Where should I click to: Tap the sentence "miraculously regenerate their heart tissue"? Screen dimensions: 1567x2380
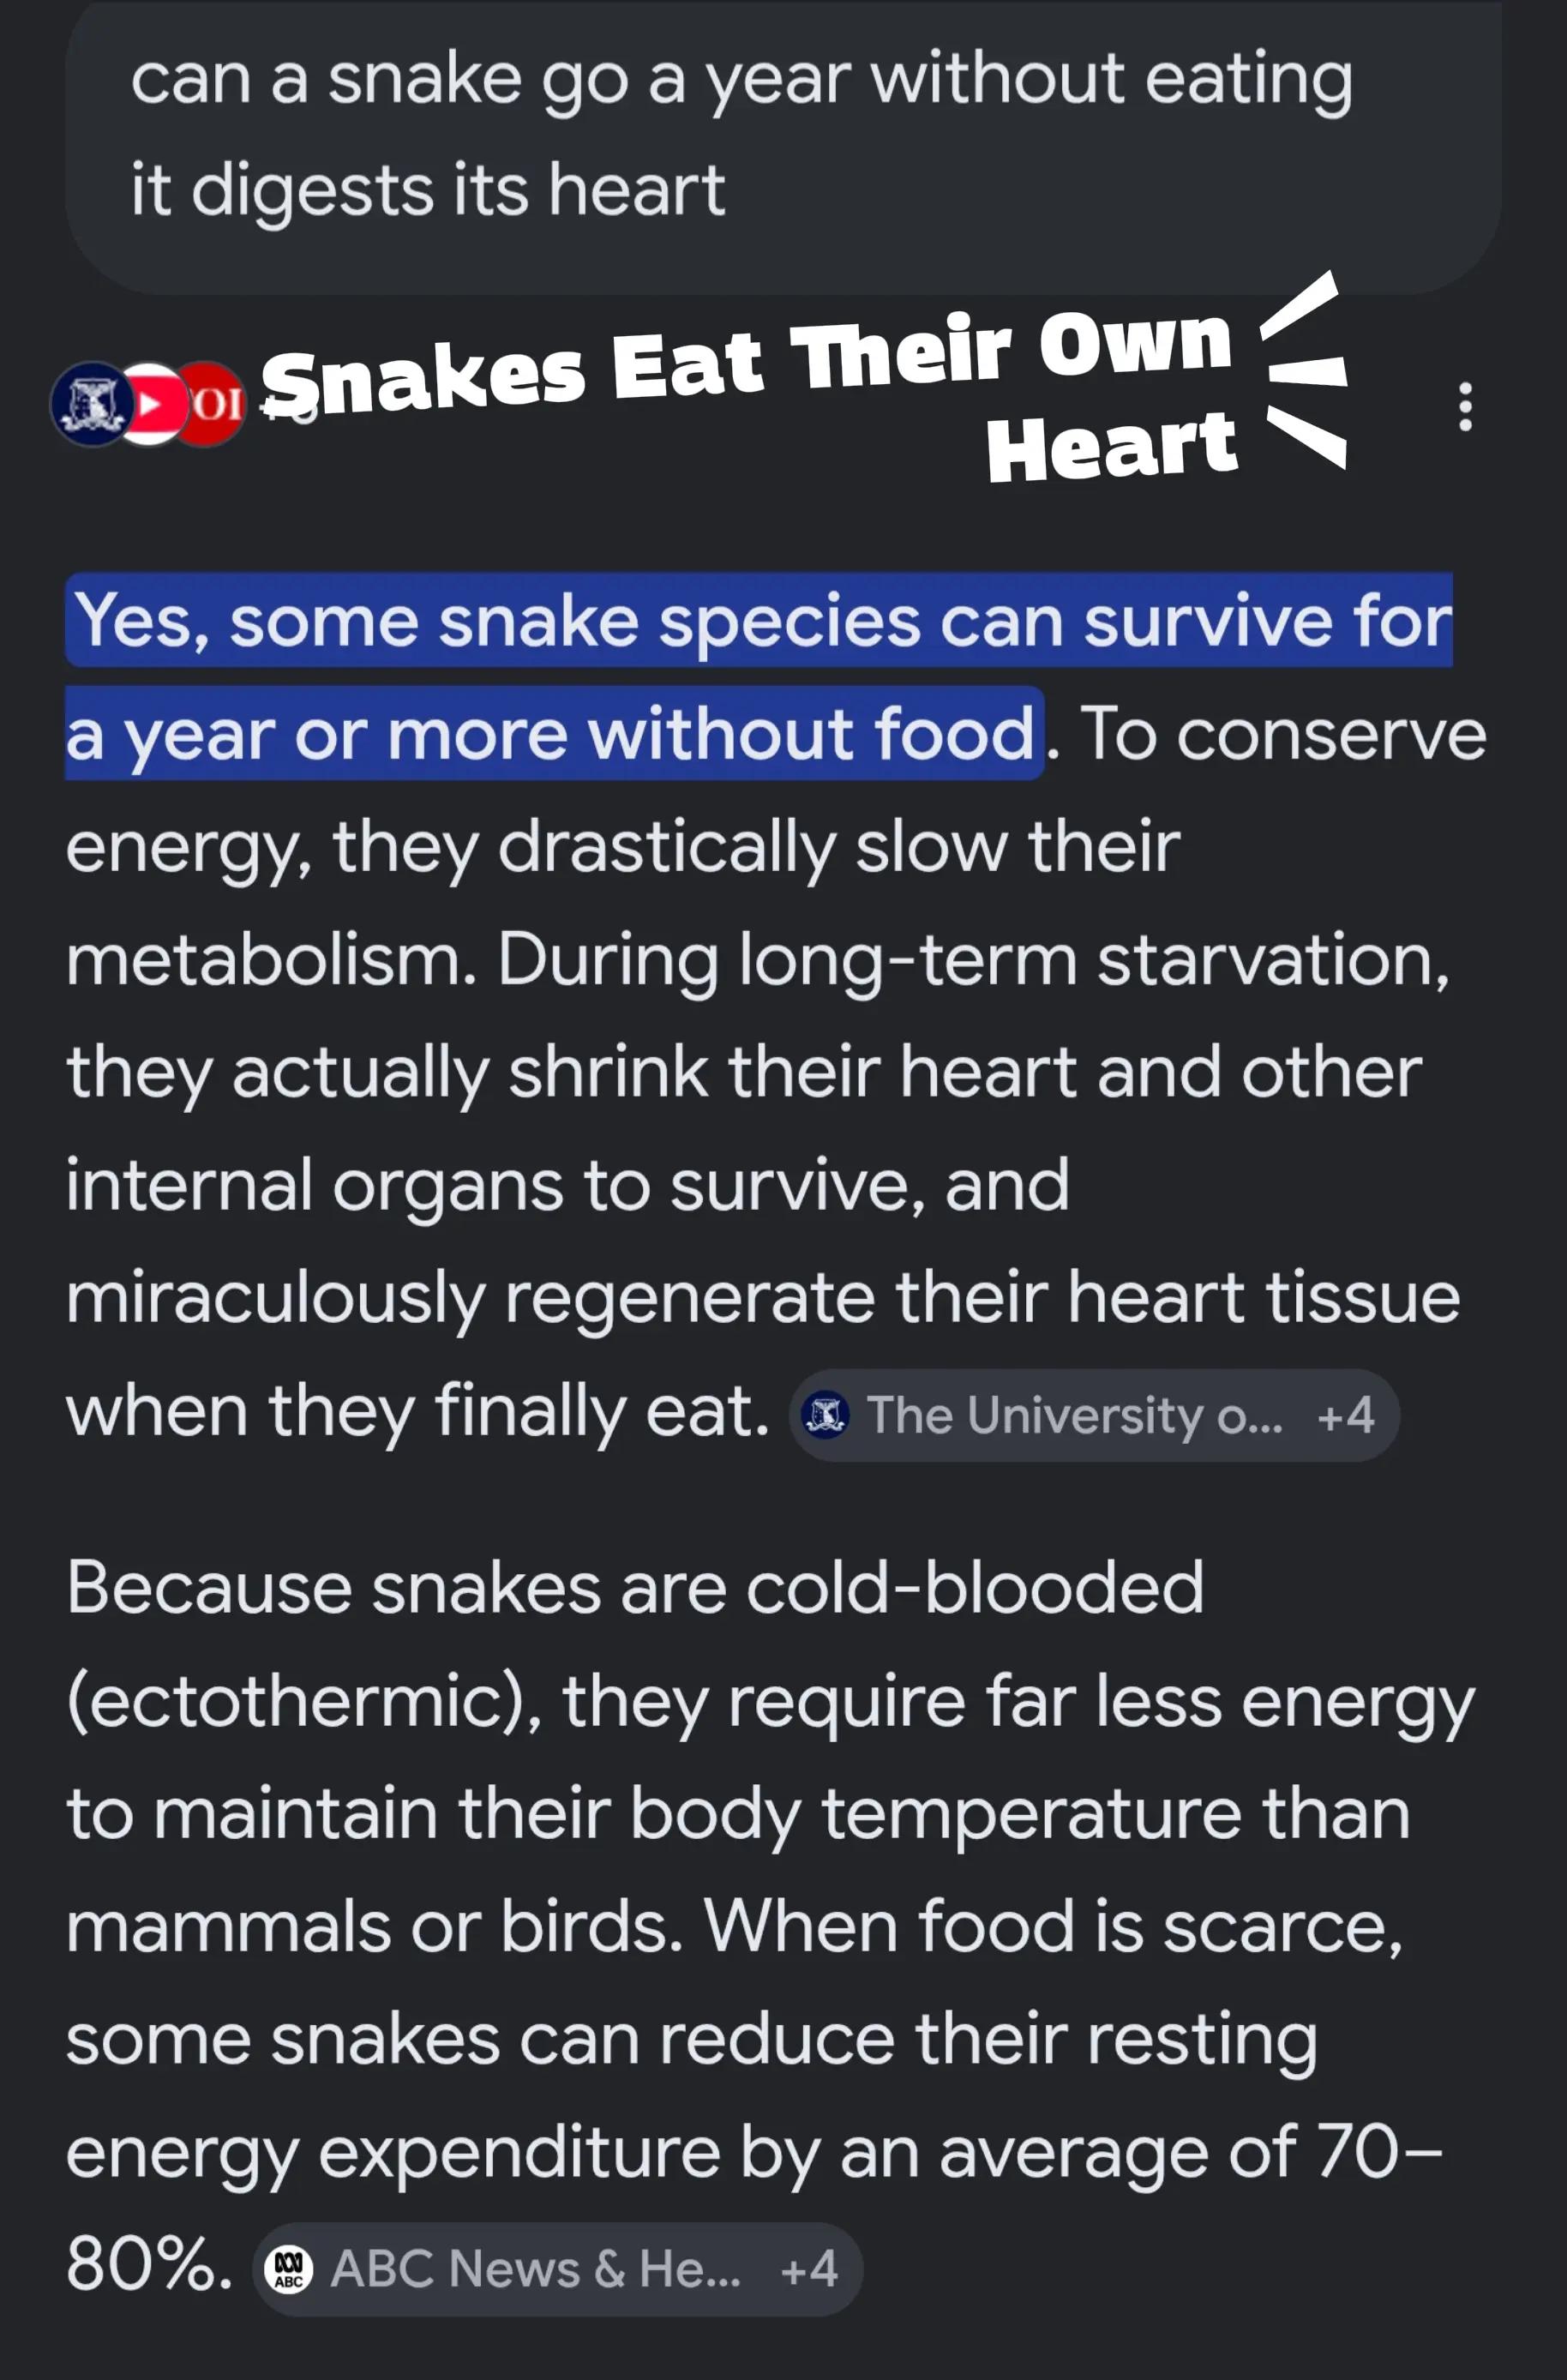763,1297
